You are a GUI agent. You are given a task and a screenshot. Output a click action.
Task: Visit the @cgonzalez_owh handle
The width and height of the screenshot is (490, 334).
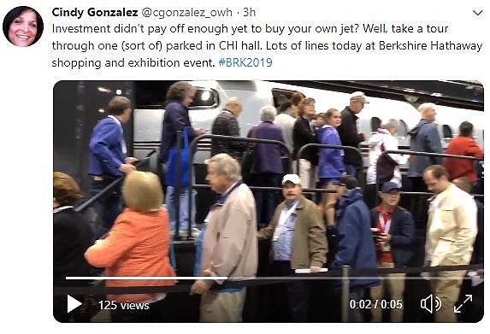pyautogui.click(x=186, y=13)
